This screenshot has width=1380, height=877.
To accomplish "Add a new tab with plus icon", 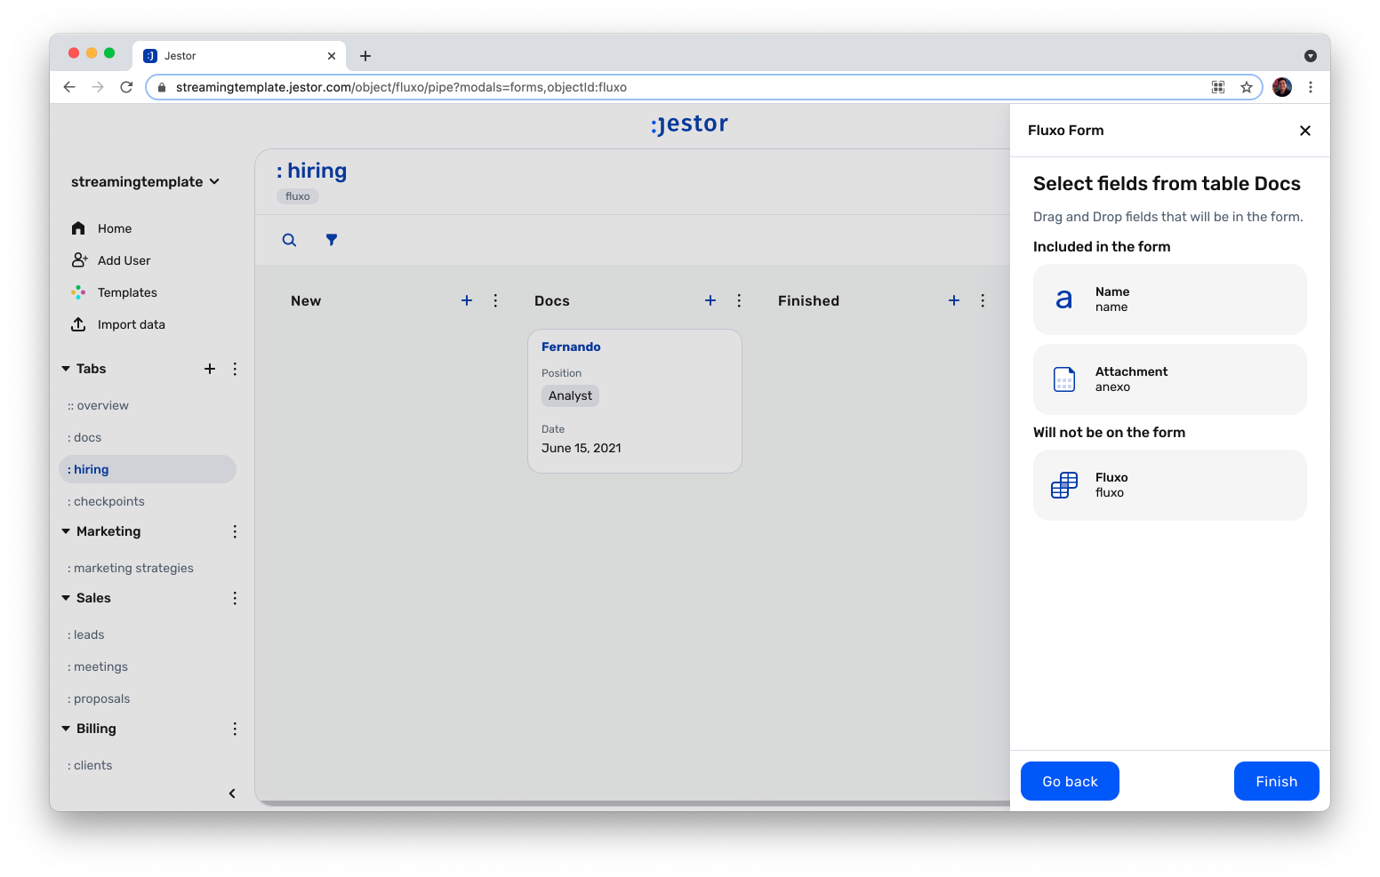I will pyautogui.click(x=210, y=369).
